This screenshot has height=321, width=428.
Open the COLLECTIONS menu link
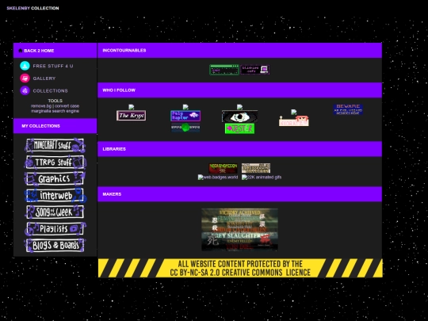point(50,90)
